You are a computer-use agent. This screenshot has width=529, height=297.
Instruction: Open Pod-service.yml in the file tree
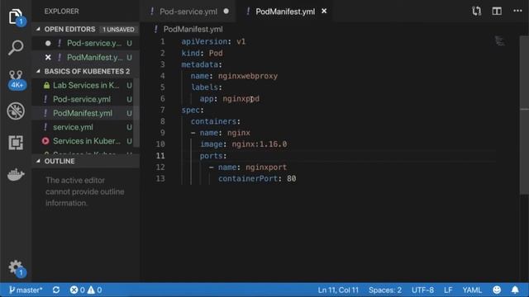pyautogui.click(x=82, y=99)
